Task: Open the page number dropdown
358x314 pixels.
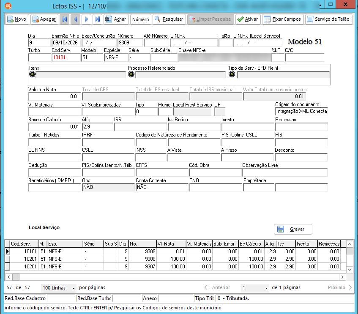Action: pos(255,288)
